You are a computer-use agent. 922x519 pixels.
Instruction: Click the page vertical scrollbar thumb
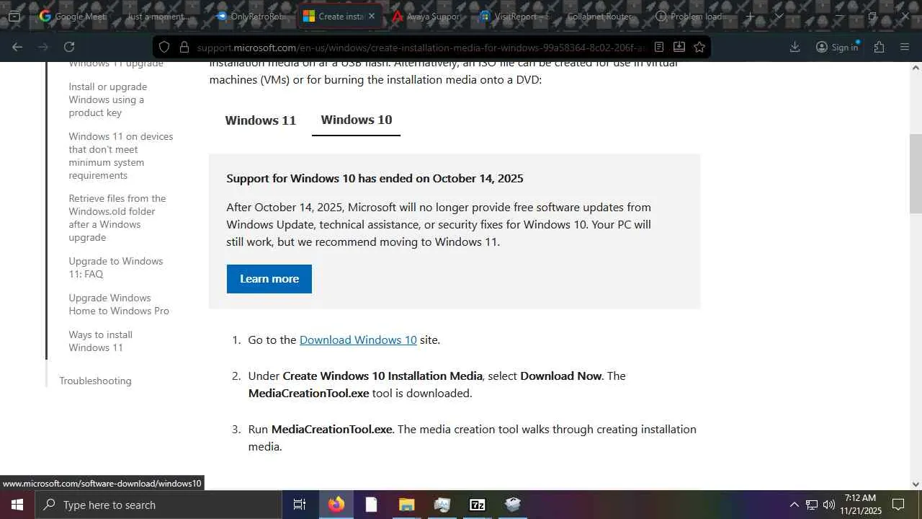[x=916, y=173]
